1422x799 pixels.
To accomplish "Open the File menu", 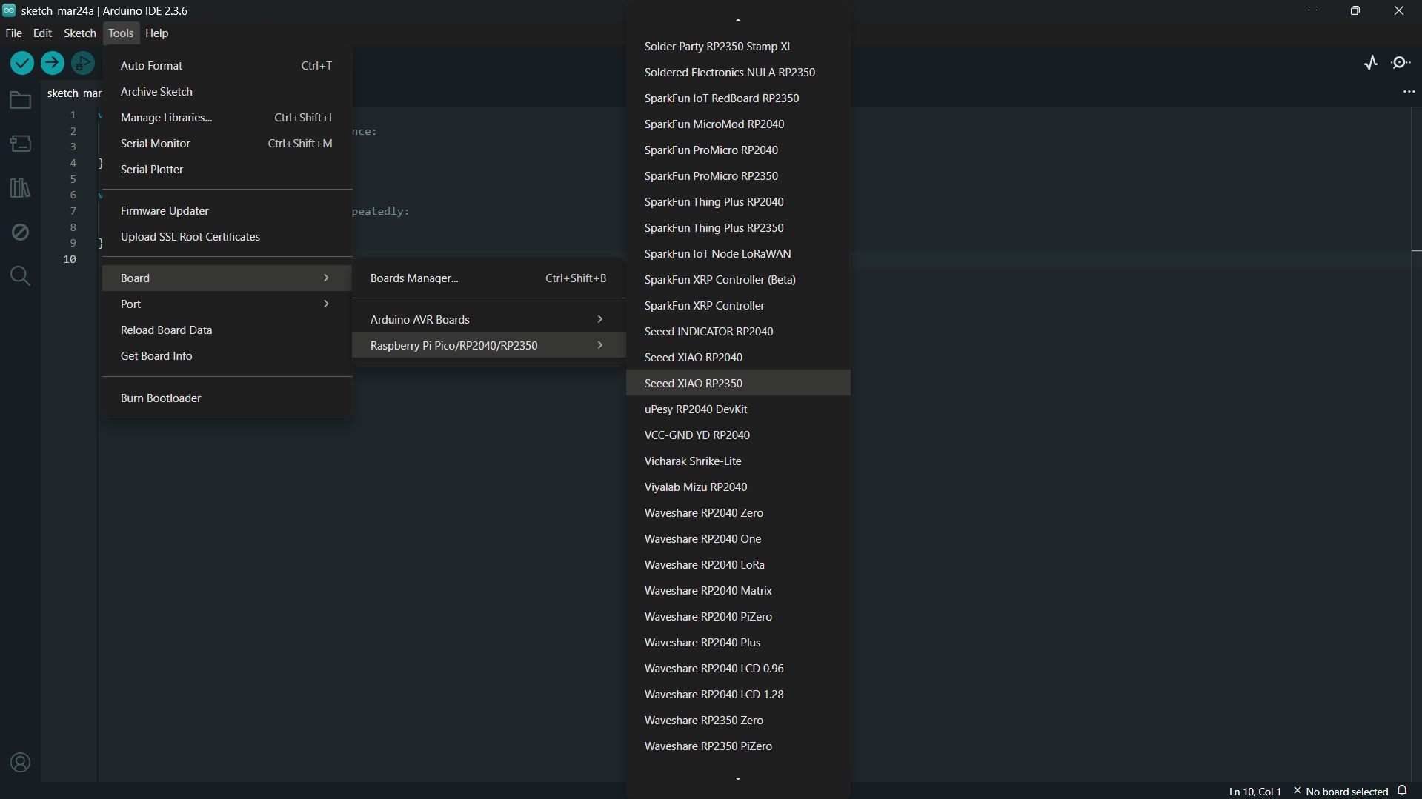I will tap(13, 33).
